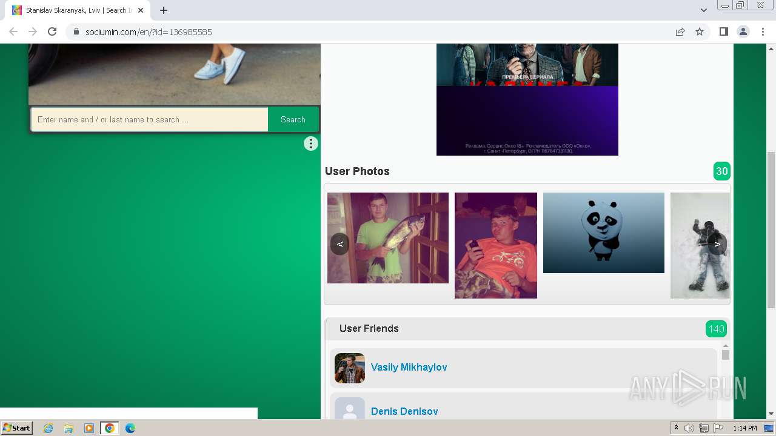
Task: Open new browser tab
Action: (164, 10)
